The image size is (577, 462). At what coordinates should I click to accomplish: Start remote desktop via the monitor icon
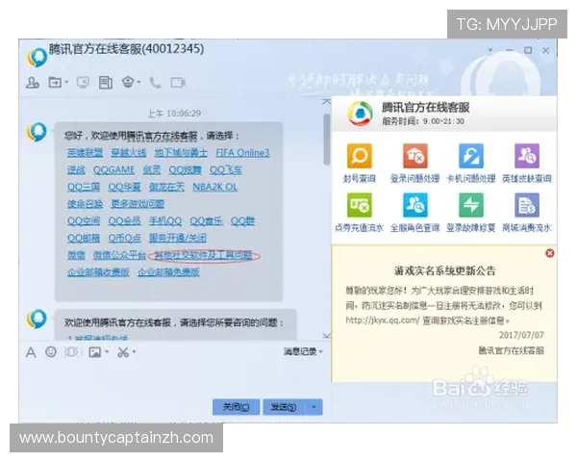[x=83, y=82]
